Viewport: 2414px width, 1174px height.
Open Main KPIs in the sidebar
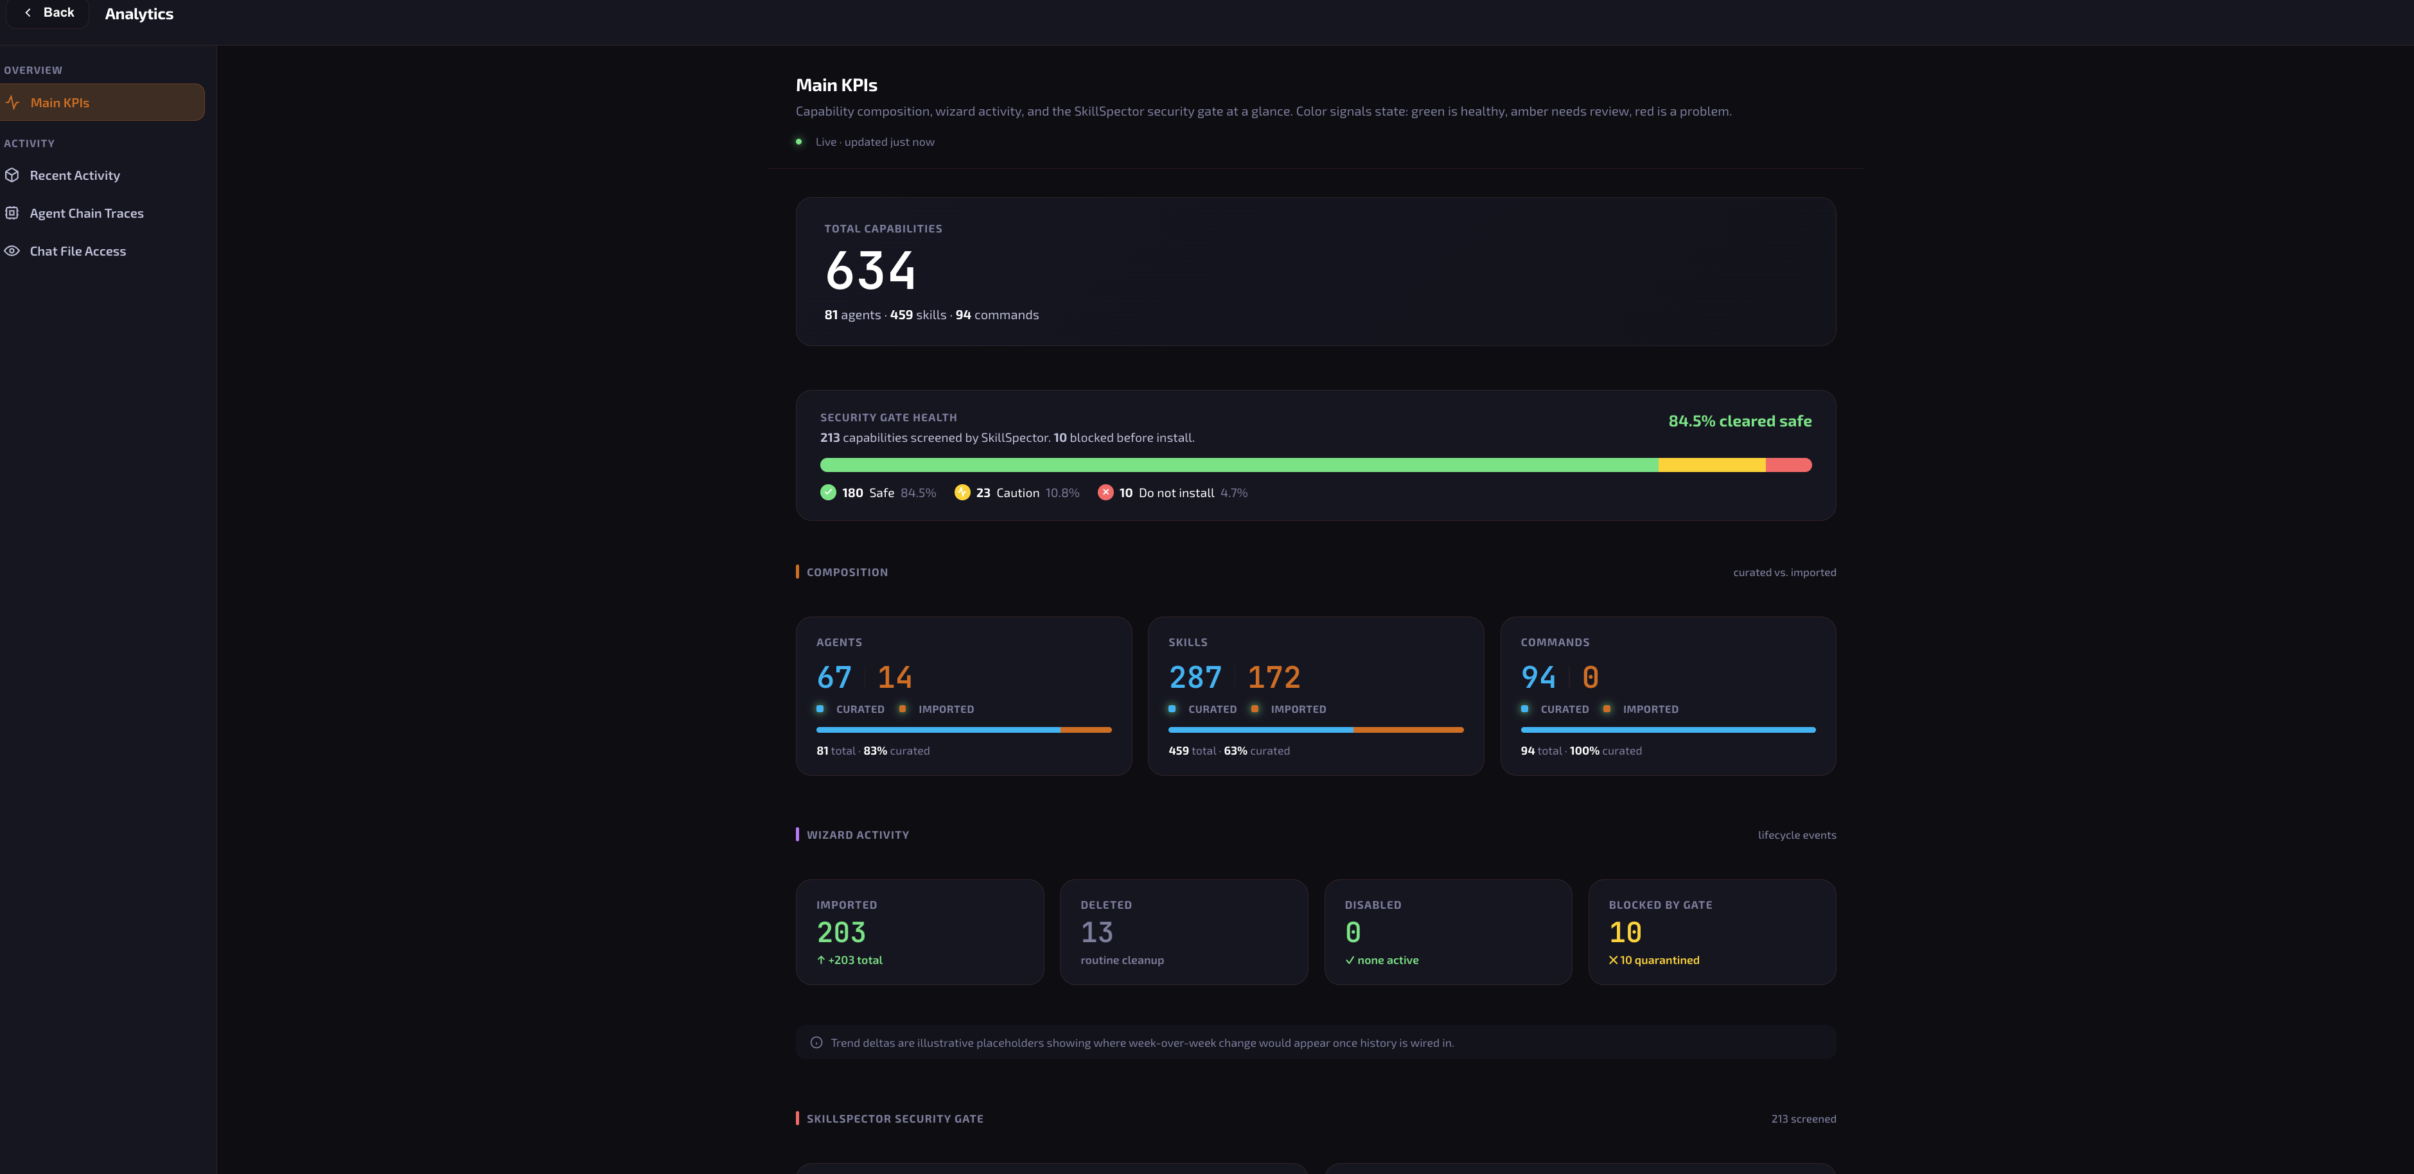point(102,102)
